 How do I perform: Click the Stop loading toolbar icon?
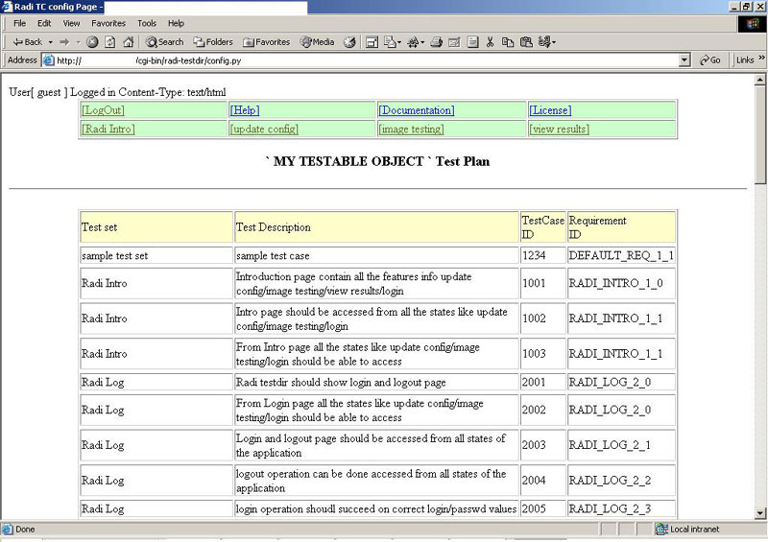(x=93, y=42)
